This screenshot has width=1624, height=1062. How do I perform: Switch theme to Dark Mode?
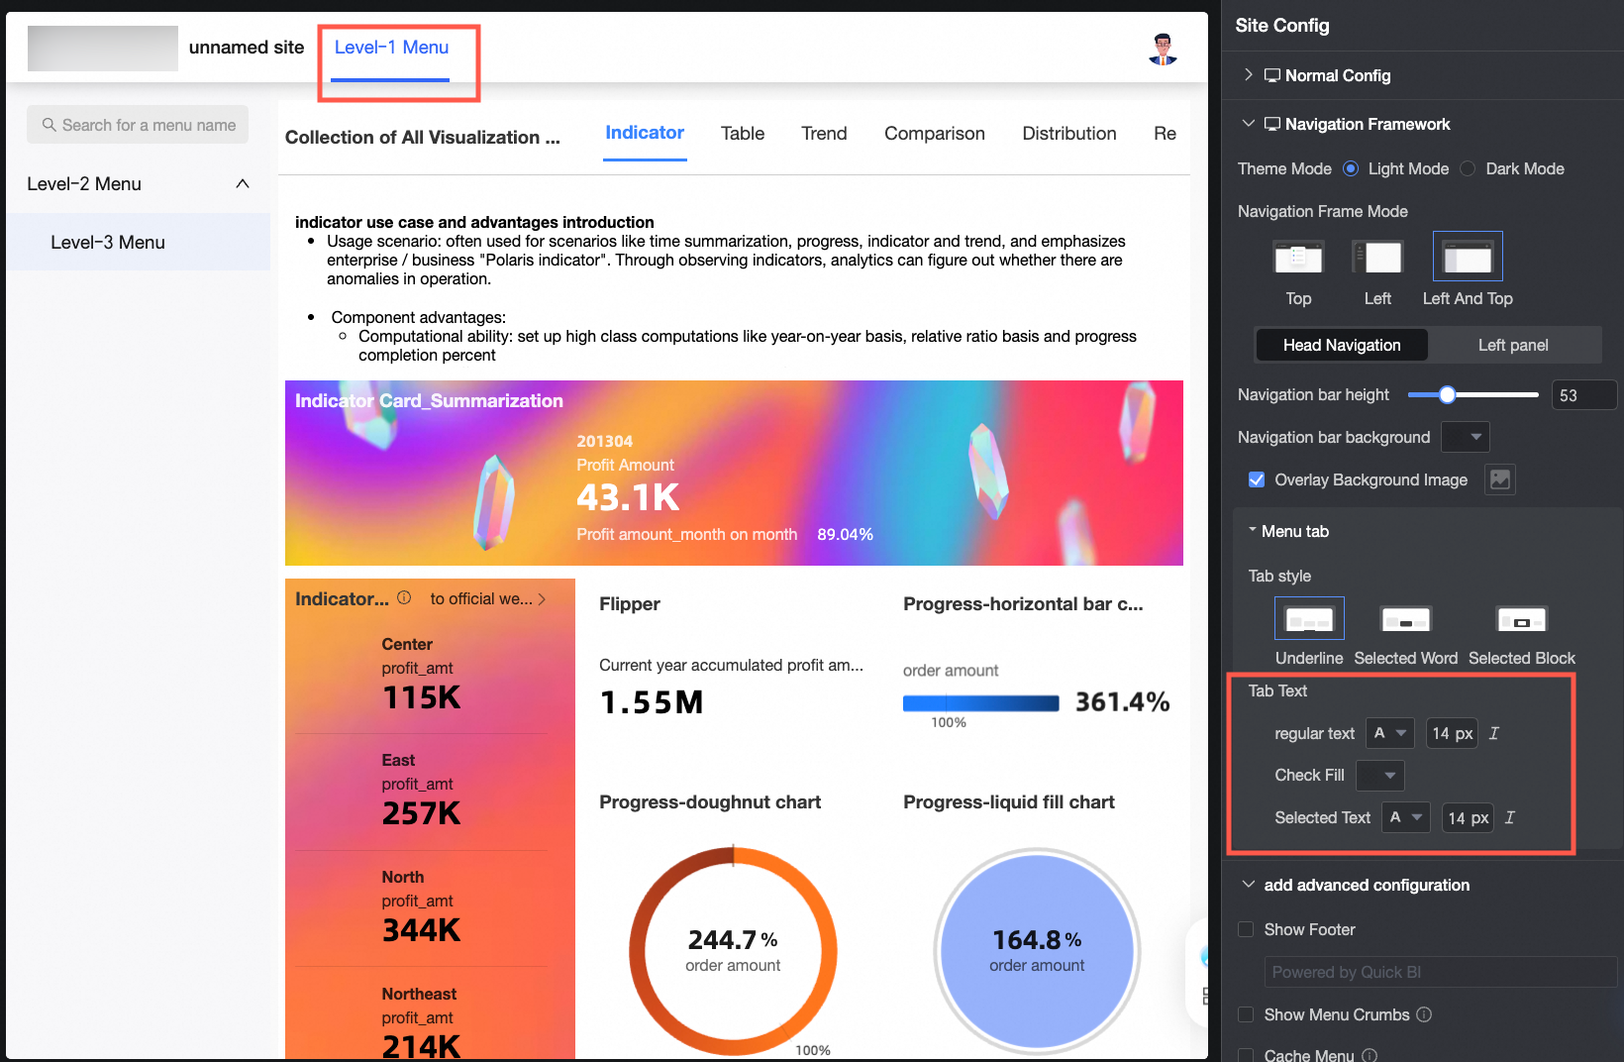coord(1468,168)
